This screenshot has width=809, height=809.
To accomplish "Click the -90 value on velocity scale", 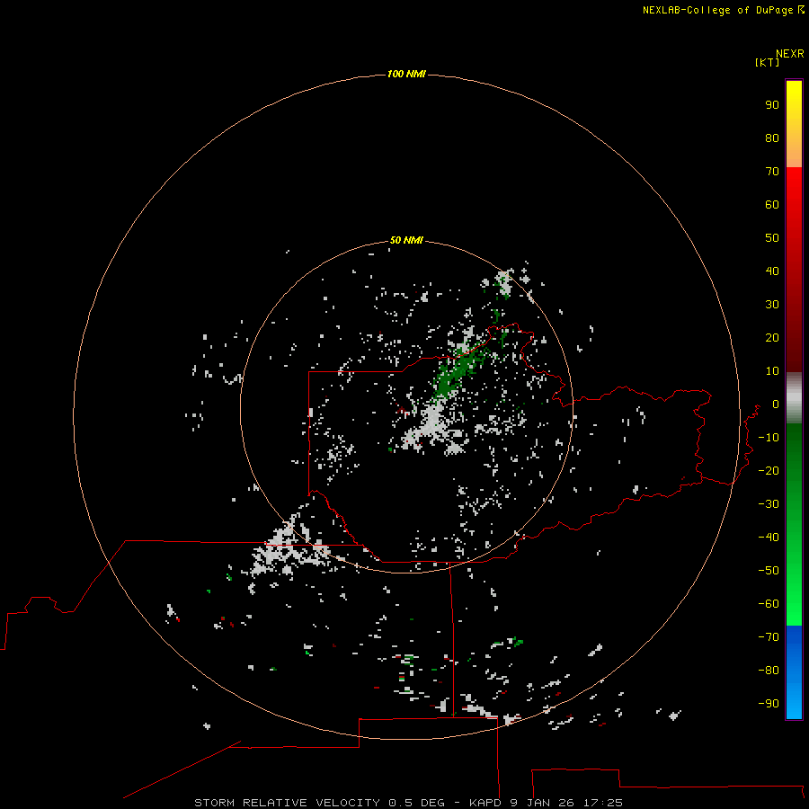I will (x=769, y=704).
